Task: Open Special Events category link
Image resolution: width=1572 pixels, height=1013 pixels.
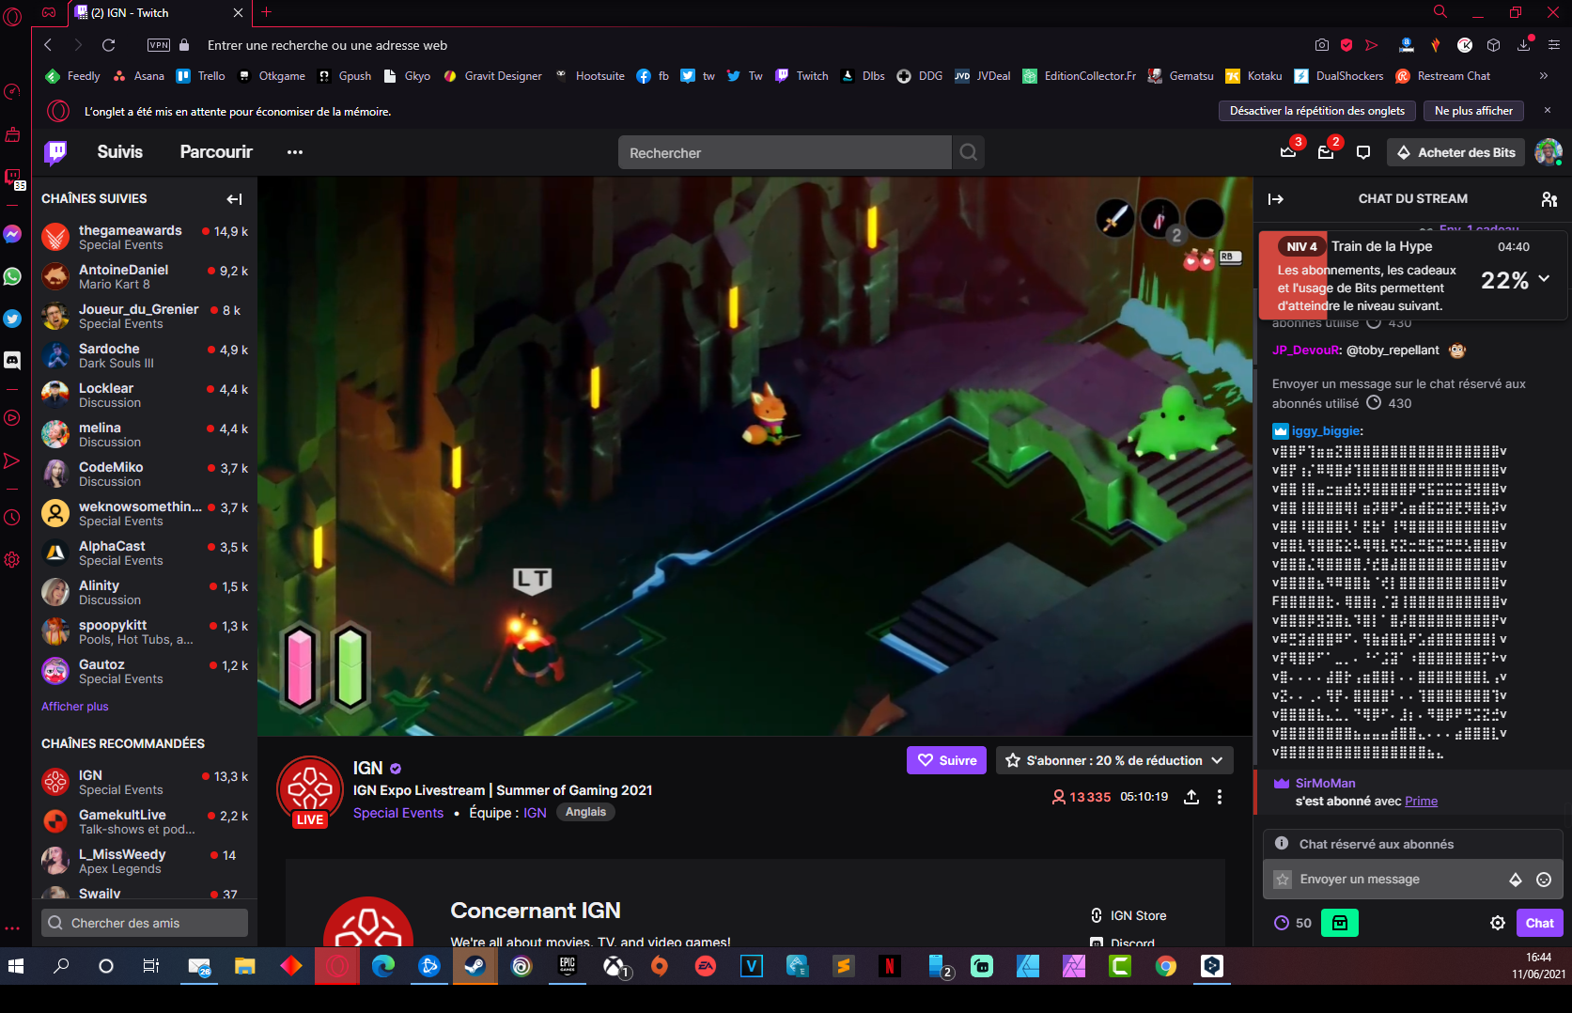Action: pyautogui.click(x=398, y=813)
